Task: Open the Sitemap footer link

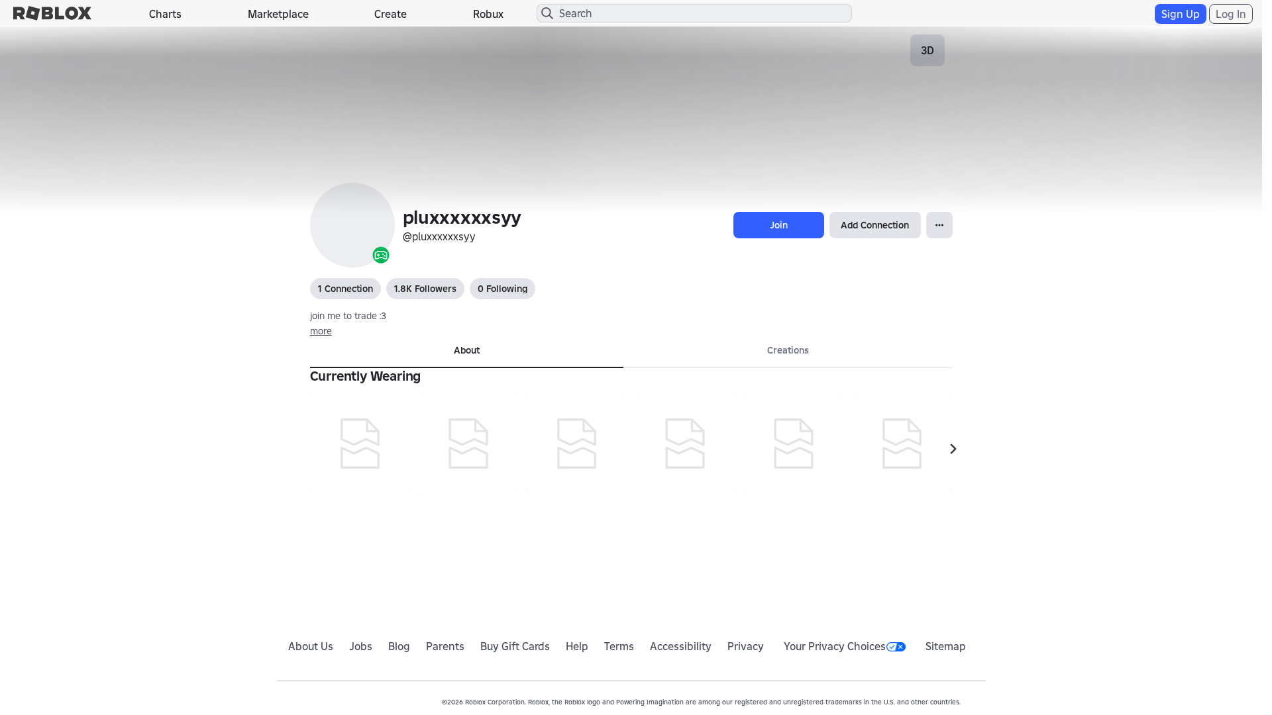Action: [945, 646]
